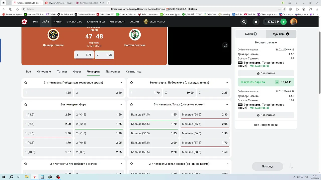Click the Boston Celtics team logo

click(135, 35)
